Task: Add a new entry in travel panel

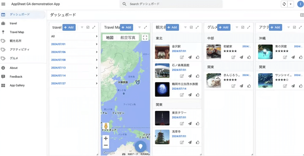Action: pyautogui.click(x=69, y=27)
